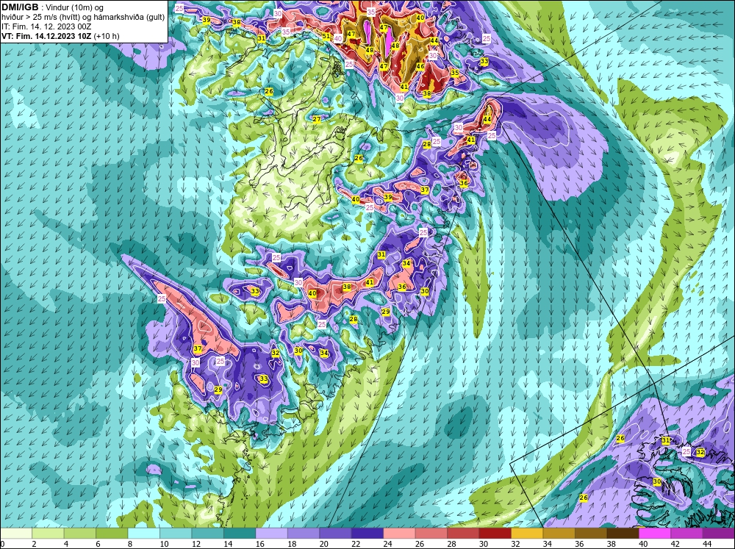This screenshot has width=735, height=549.
Task: Click the "16" tick label on the color scale
Action: pyautogui.click(x=259, y=545)
